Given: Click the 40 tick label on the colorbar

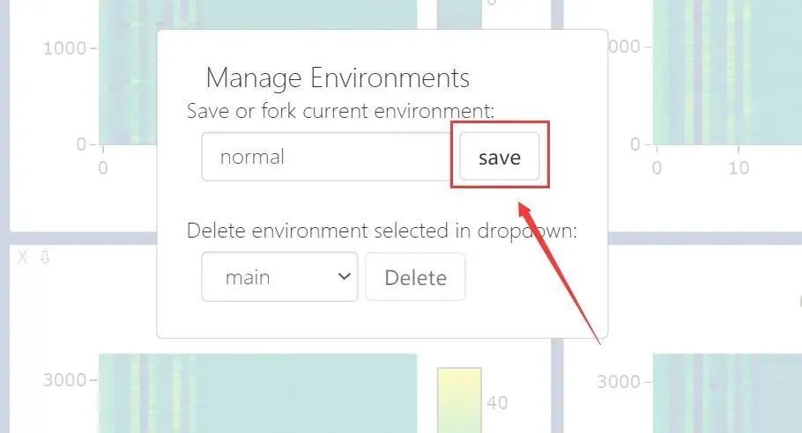Looking at the screenshot, I should 497,403.
